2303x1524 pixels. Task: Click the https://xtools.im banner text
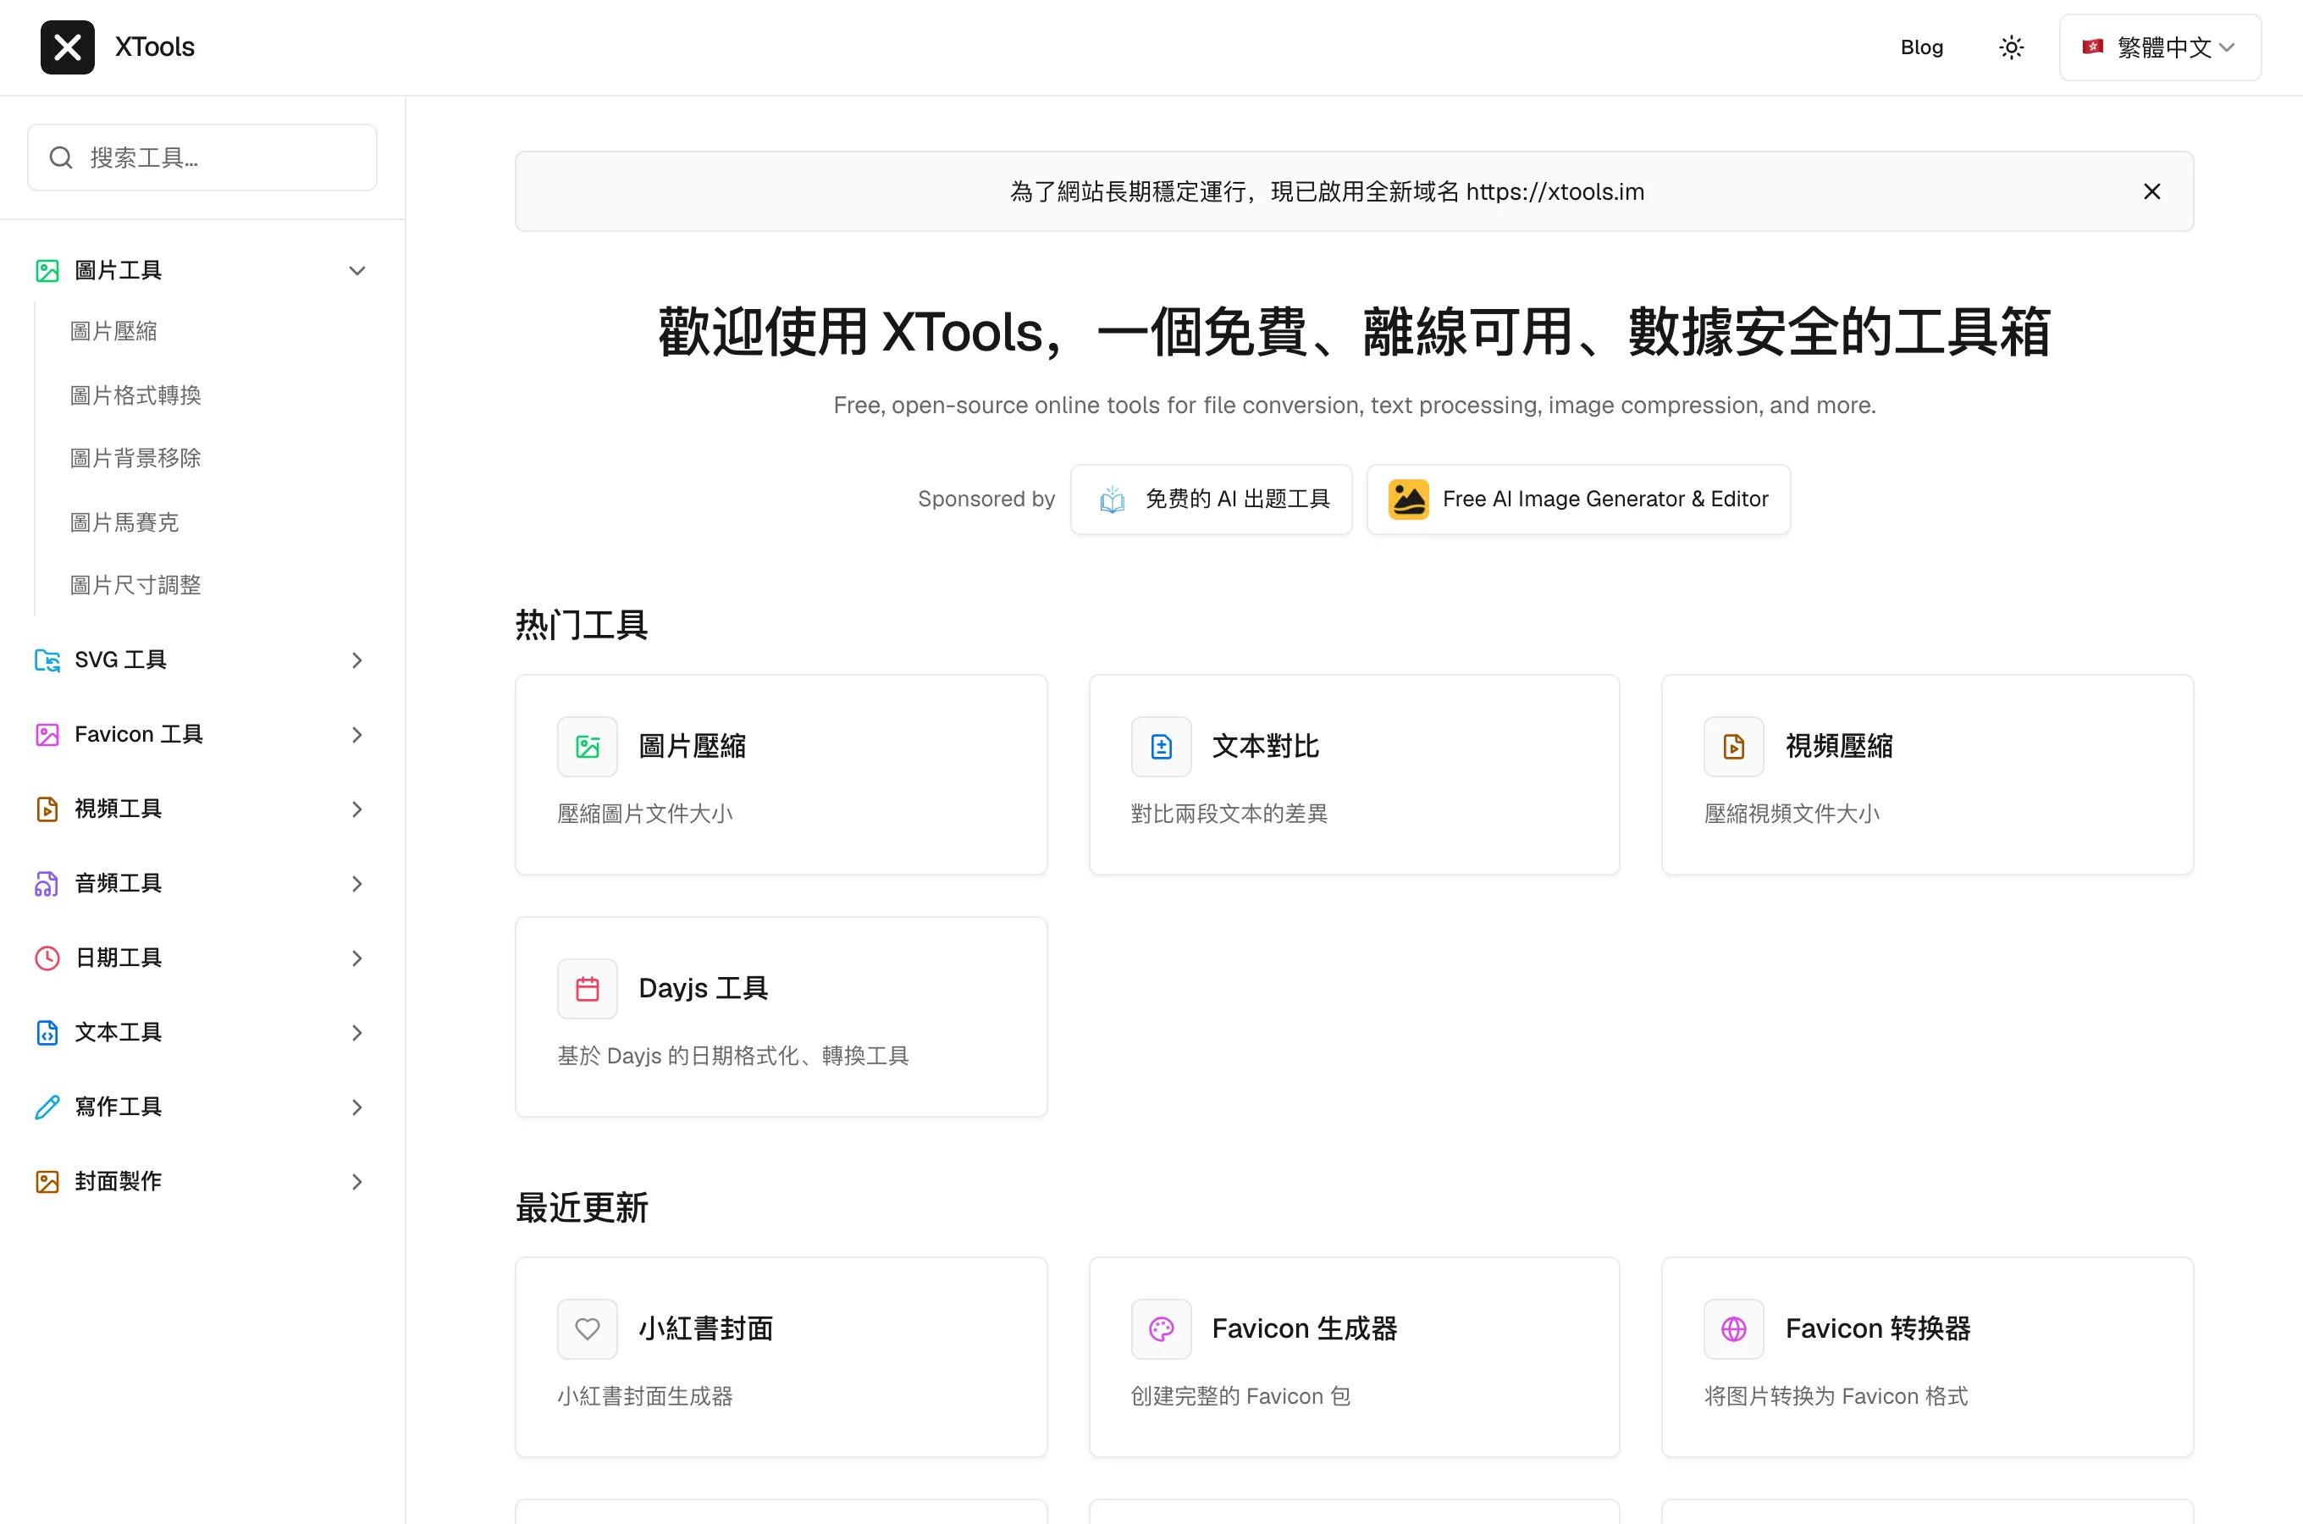(1555, 191)
